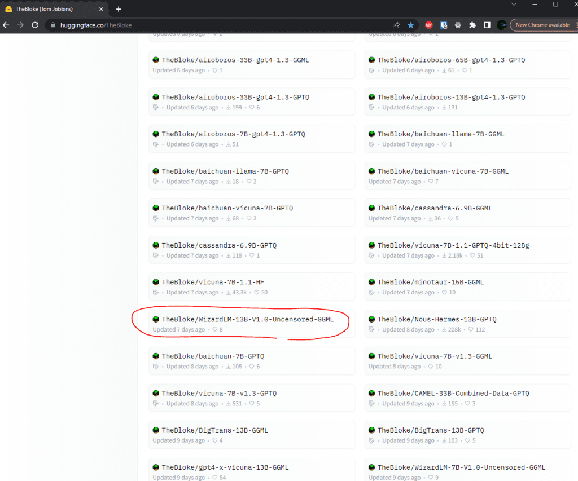
Task: Open TheBloke/baichuan-vicuna-7B-GPTQ model link
Action: coord(227,208)
